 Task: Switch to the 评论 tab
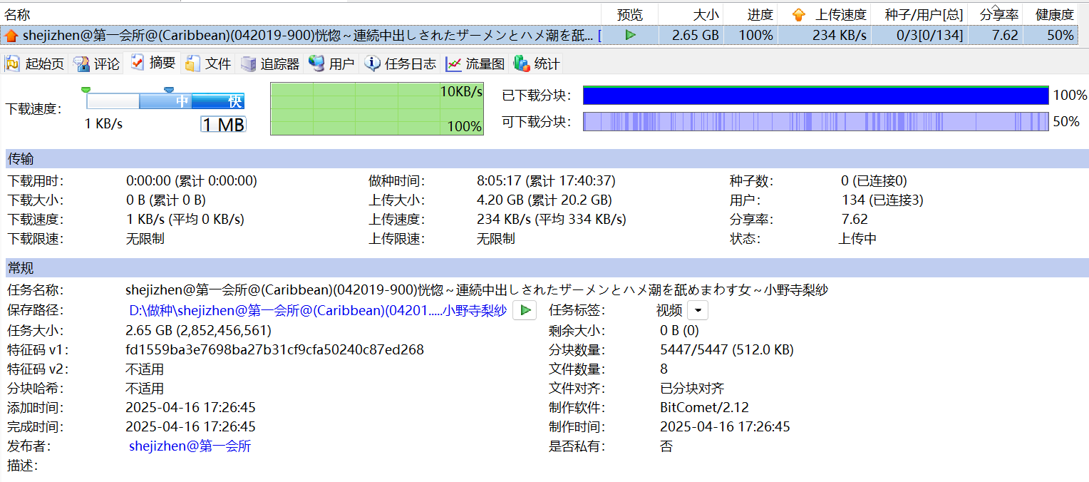(96, 63)
